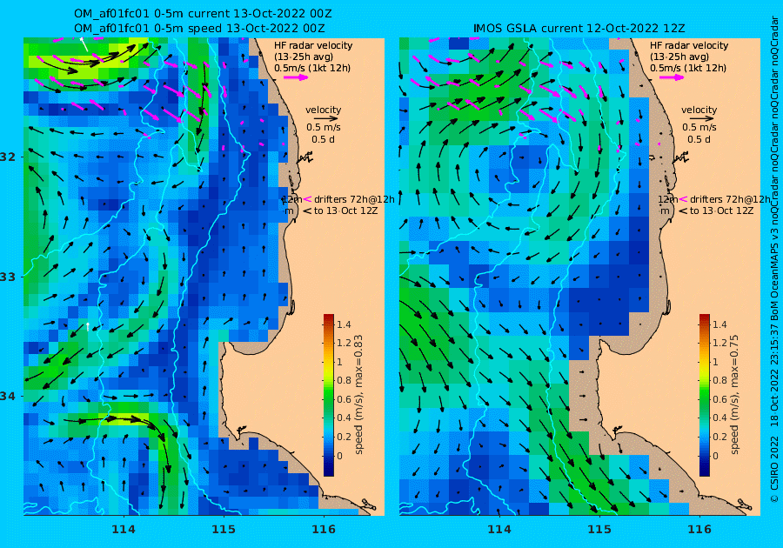Click 'drifters 72h@12h' text in the OM_af01fc01 panel
The height and width of the screenshot is (548, 783).
(354, 199)
